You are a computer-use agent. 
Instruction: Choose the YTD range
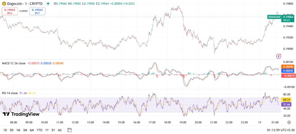(x=40, y=130)
